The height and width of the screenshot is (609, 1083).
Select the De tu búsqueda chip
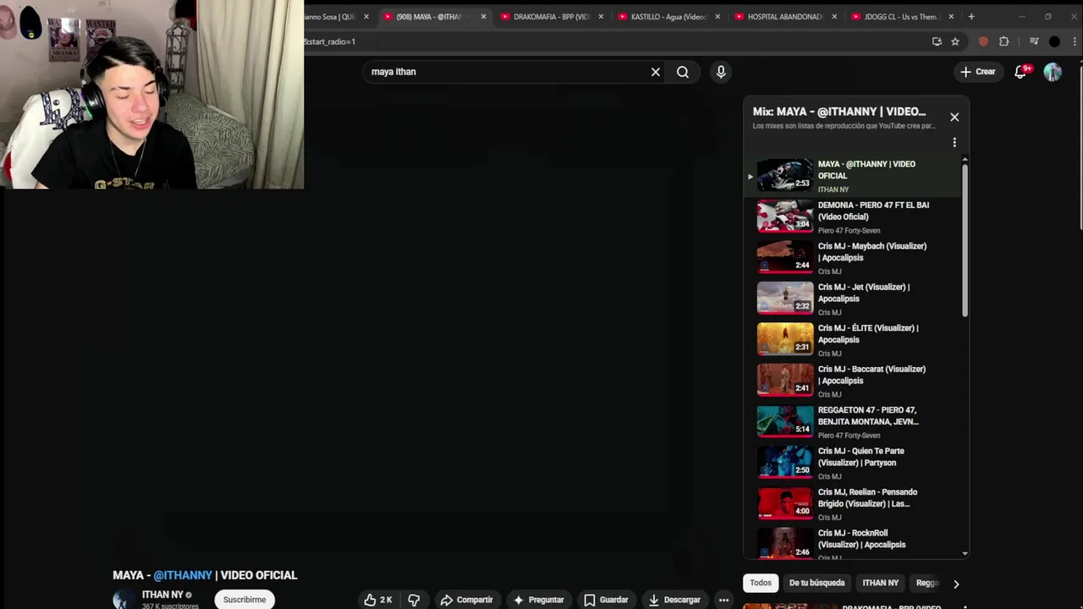point(816,583)
